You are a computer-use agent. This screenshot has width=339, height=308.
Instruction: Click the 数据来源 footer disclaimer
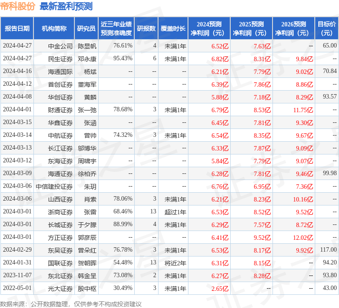[71, 304]
